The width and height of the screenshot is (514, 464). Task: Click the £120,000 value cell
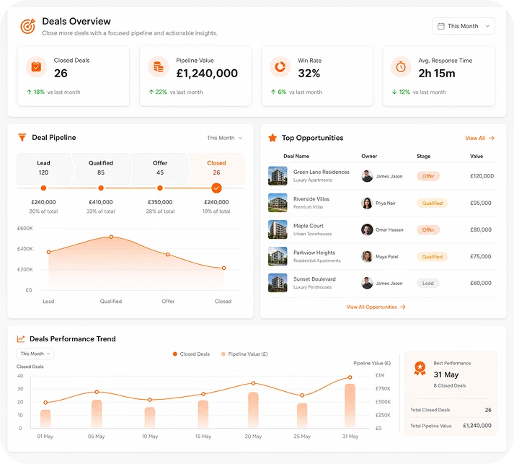482,176
